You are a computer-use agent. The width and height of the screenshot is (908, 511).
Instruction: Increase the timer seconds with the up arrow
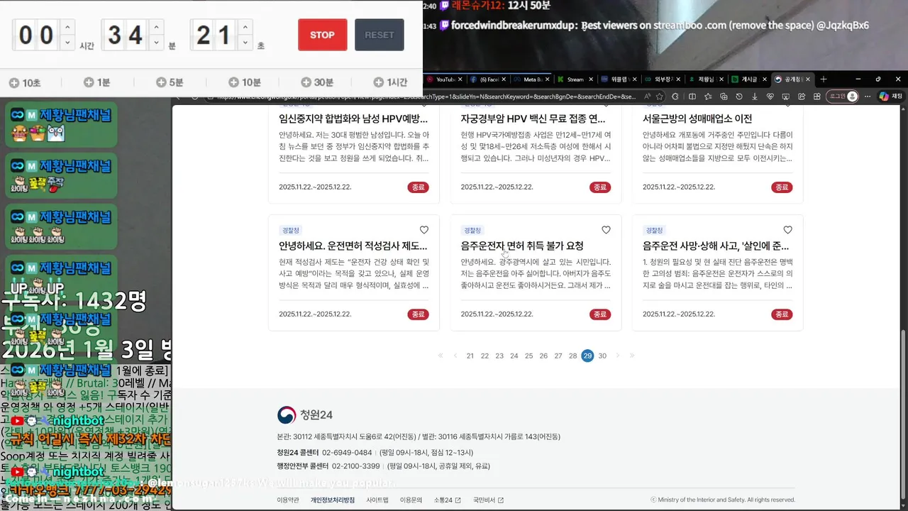pyautogui.click(x=245, y=27)
